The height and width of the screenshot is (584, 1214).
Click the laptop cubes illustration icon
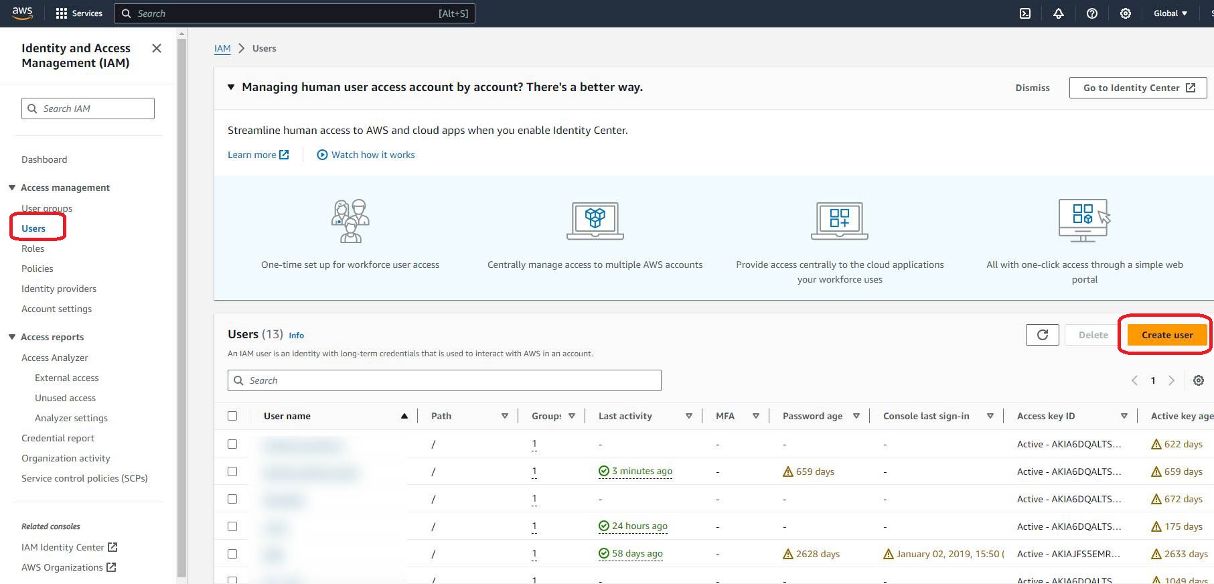(x=595, y=221)
